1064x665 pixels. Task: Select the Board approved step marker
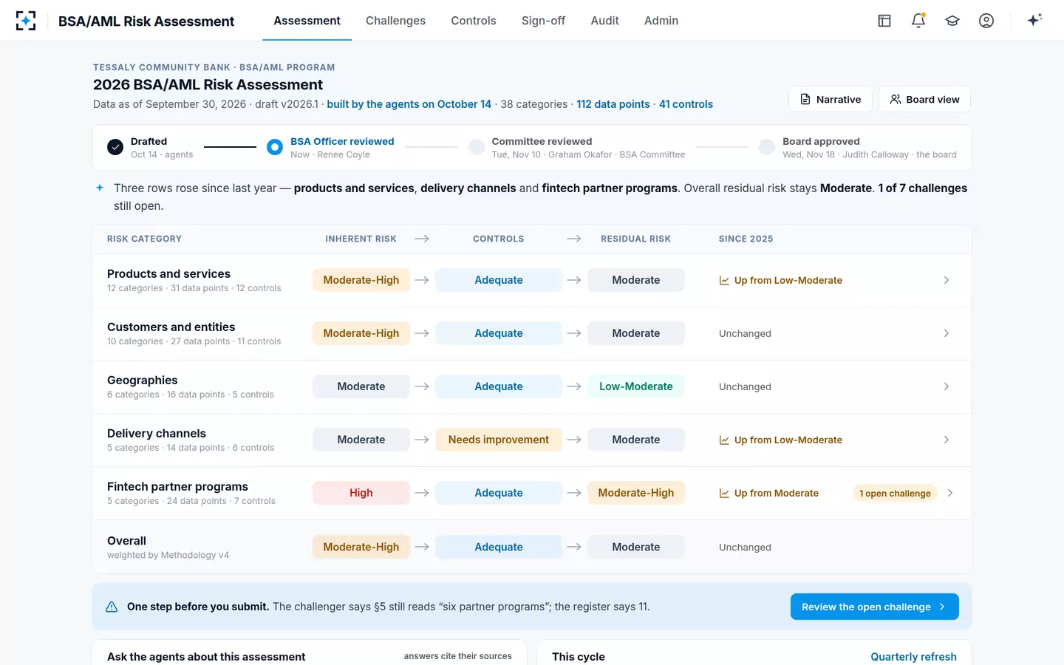pyautogui.click(x=767, y=147)
